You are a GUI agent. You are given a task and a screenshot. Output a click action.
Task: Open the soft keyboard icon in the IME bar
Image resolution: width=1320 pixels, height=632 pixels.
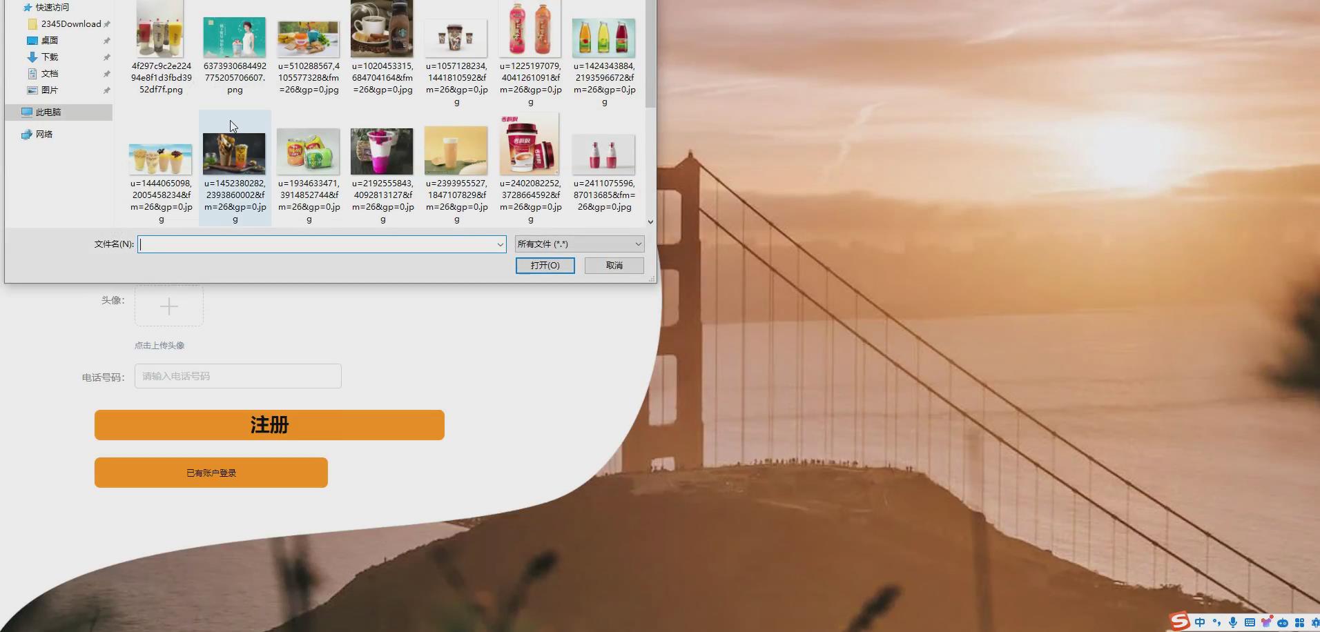click(x=1250, y=622)
